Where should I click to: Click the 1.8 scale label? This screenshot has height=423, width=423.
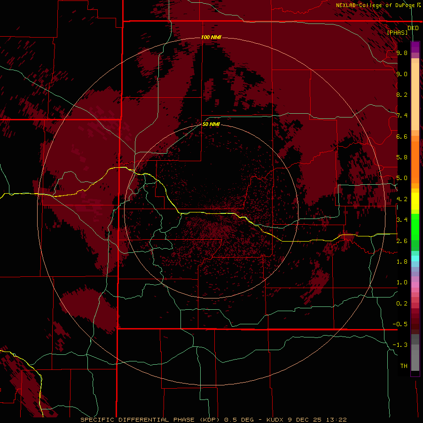(x=402, y=262)
